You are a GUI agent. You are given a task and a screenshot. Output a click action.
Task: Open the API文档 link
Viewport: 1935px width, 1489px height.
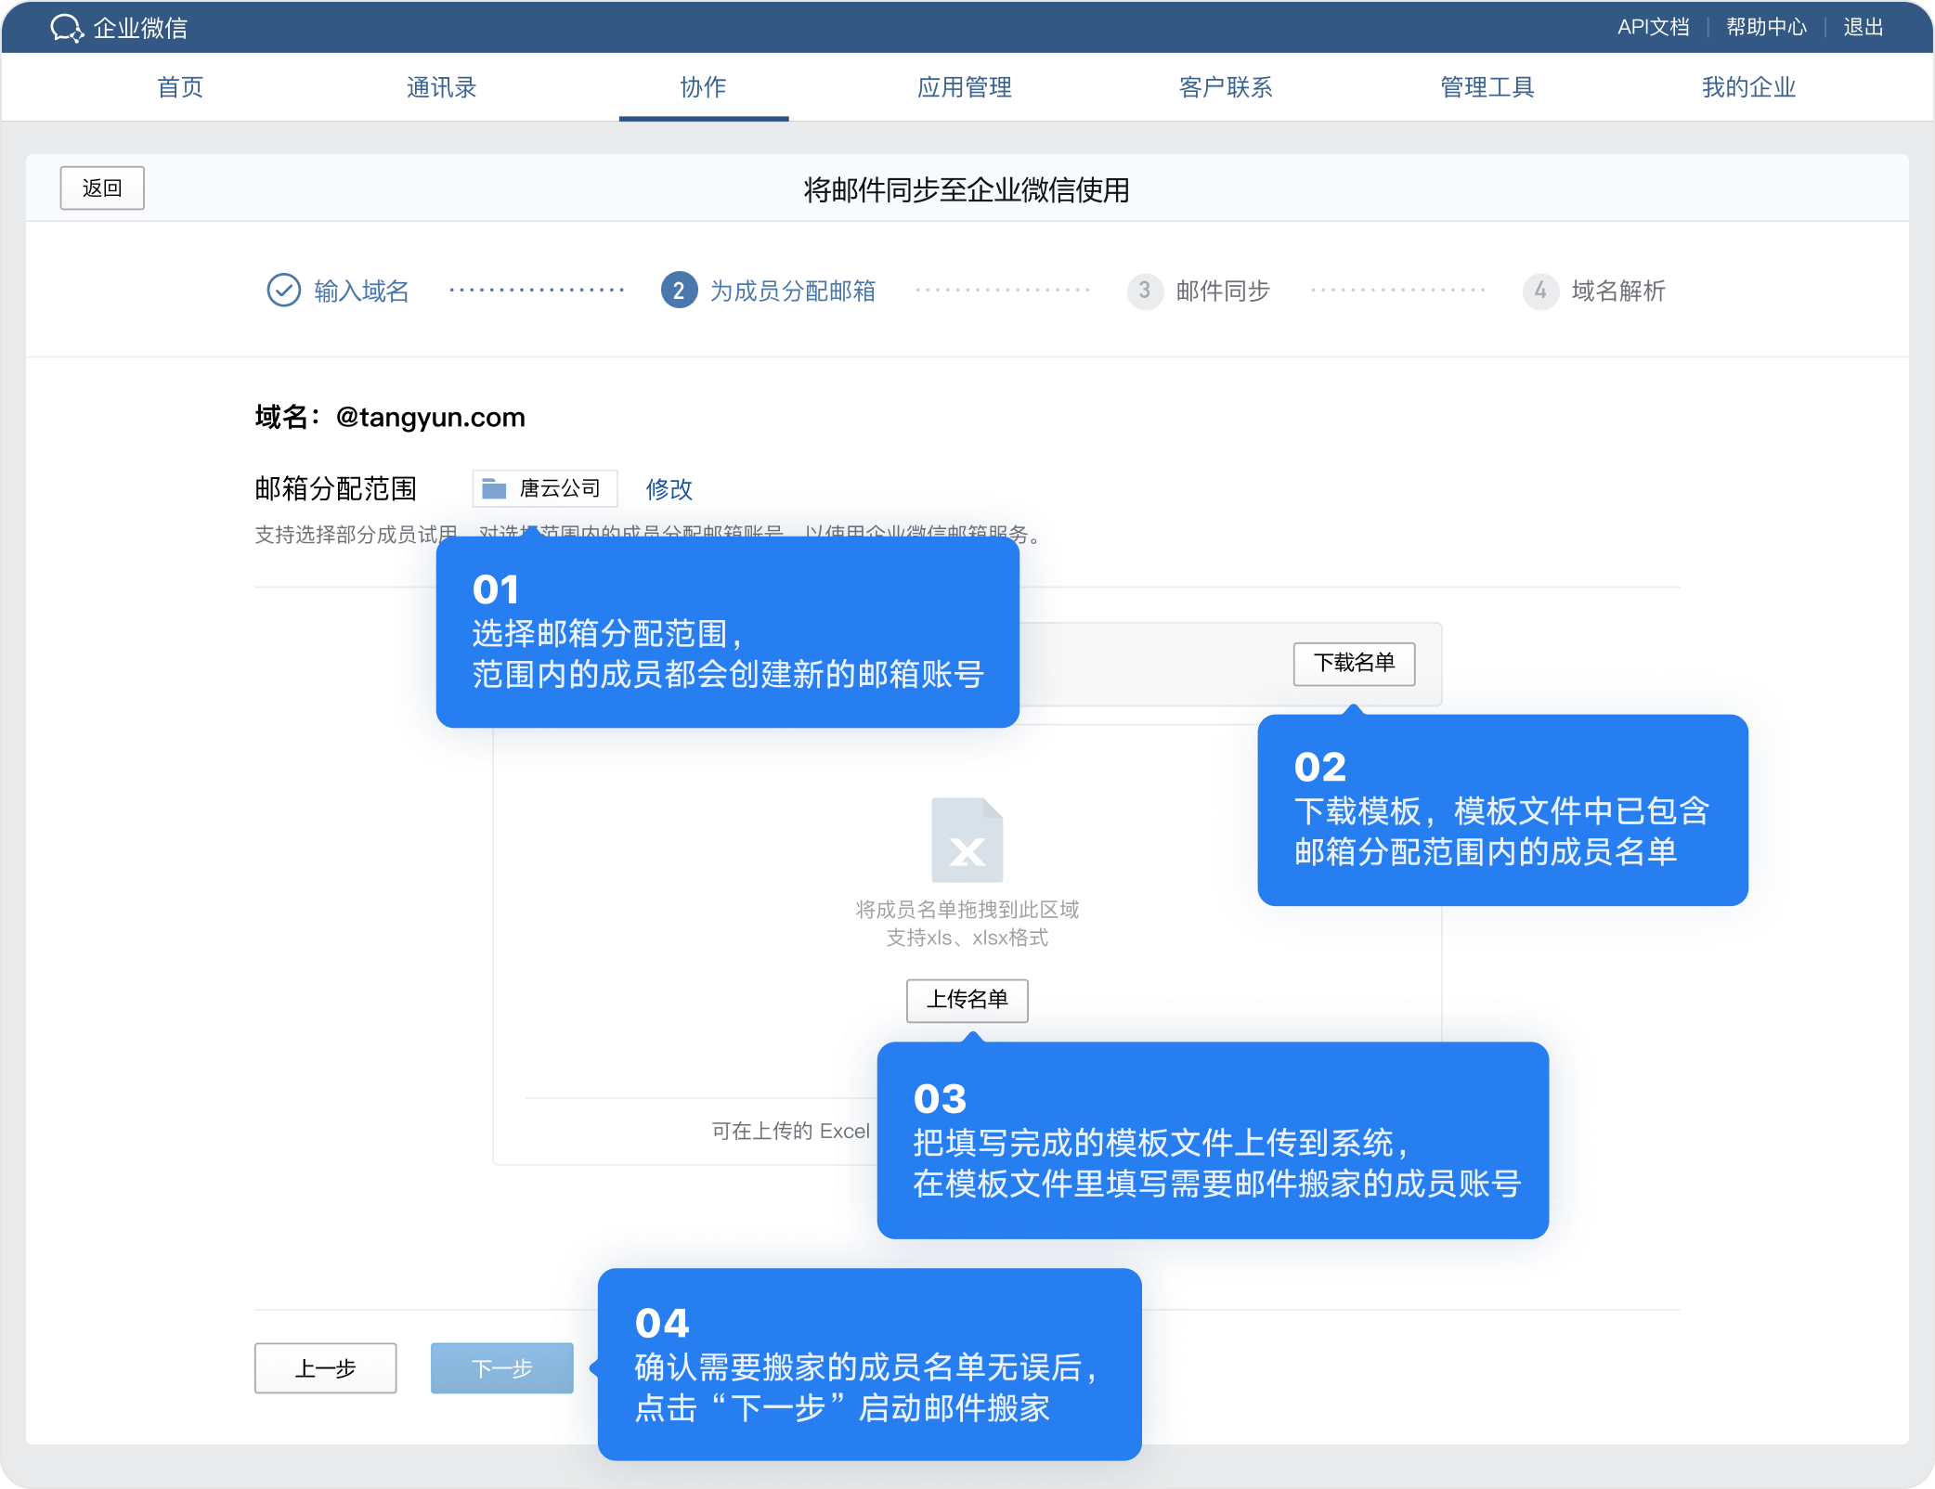(x=1652, y=27)
